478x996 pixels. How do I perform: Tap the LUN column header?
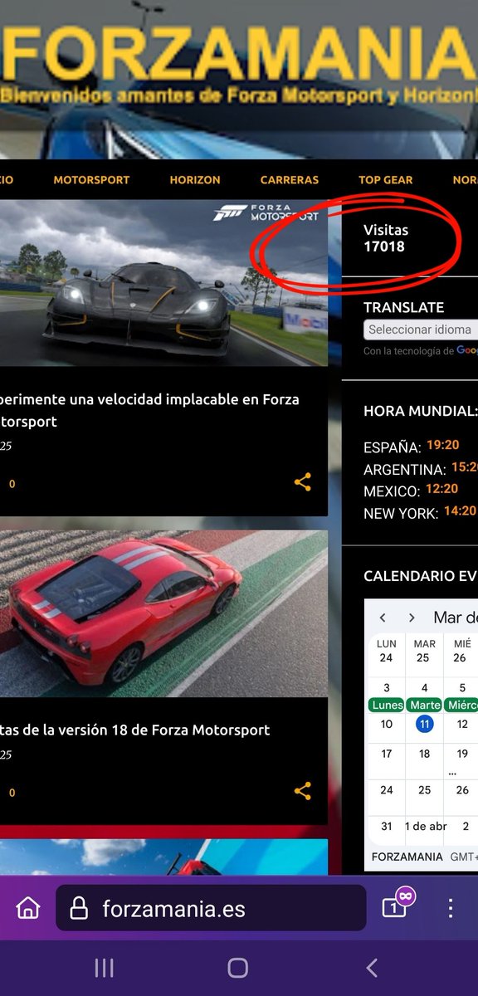pyautogui.click(x=387, y=643)
